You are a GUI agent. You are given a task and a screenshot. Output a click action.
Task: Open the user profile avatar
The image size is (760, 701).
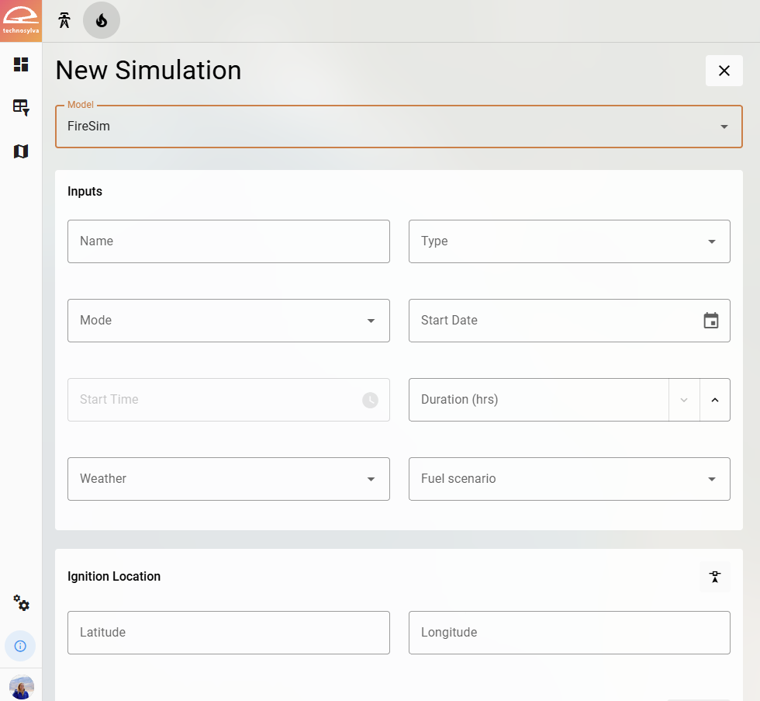click(21, 687)
